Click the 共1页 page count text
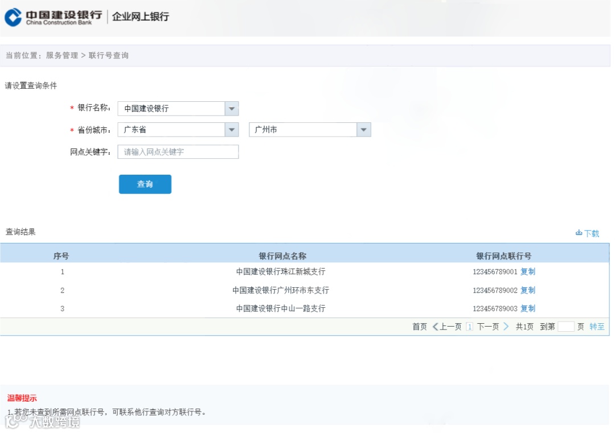 [524, 327]
